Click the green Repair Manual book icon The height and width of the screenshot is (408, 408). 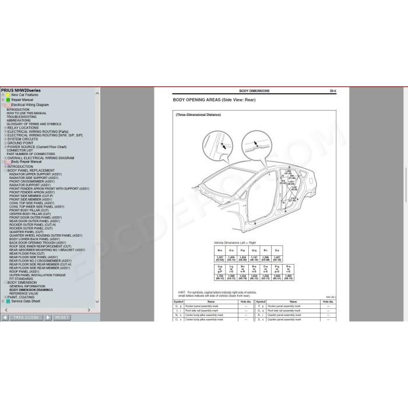(x=8, y=100)
